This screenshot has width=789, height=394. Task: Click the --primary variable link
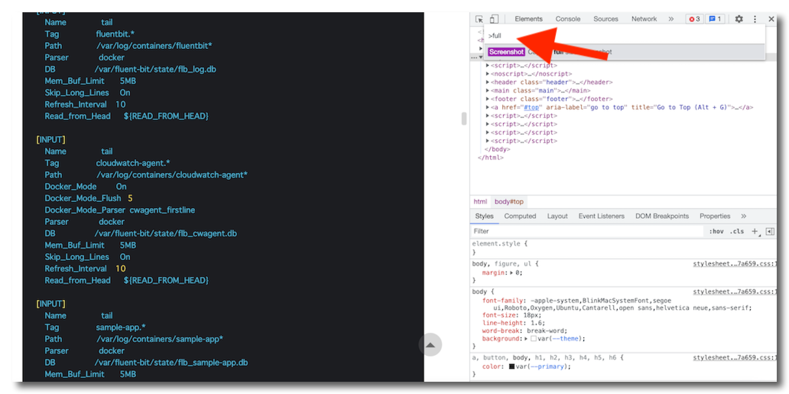point(547,366)
